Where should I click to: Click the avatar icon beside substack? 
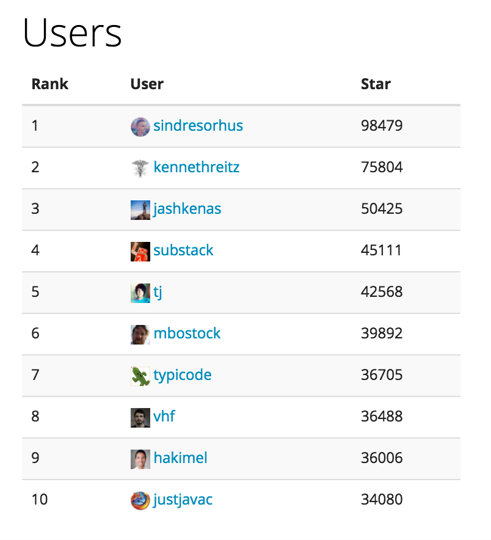coord(140,251)
